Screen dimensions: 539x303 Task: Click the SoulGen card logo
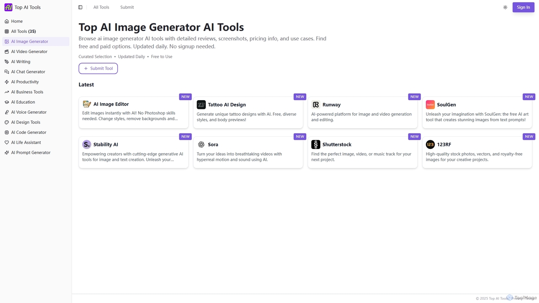click(430, 104)
